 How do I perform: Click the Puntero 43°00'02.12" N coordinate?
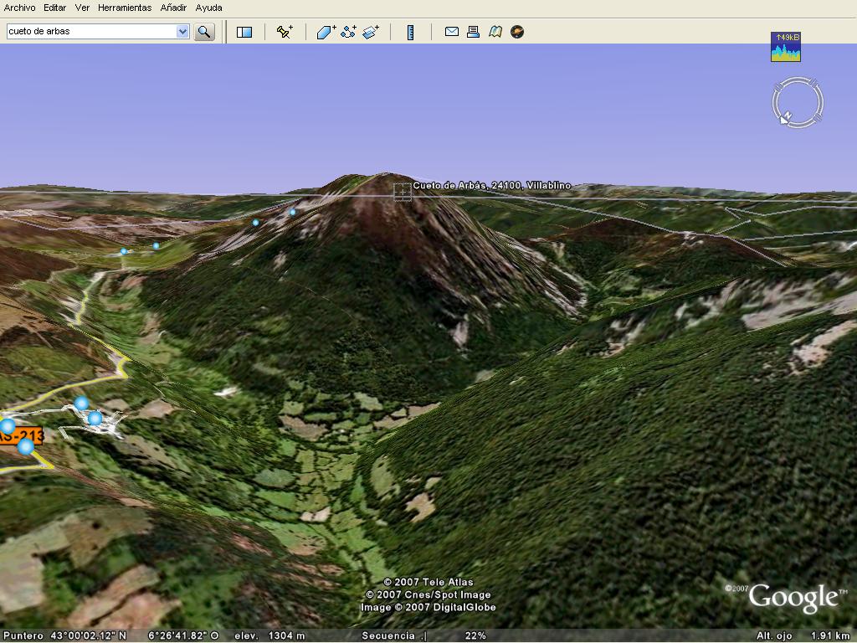65,635
